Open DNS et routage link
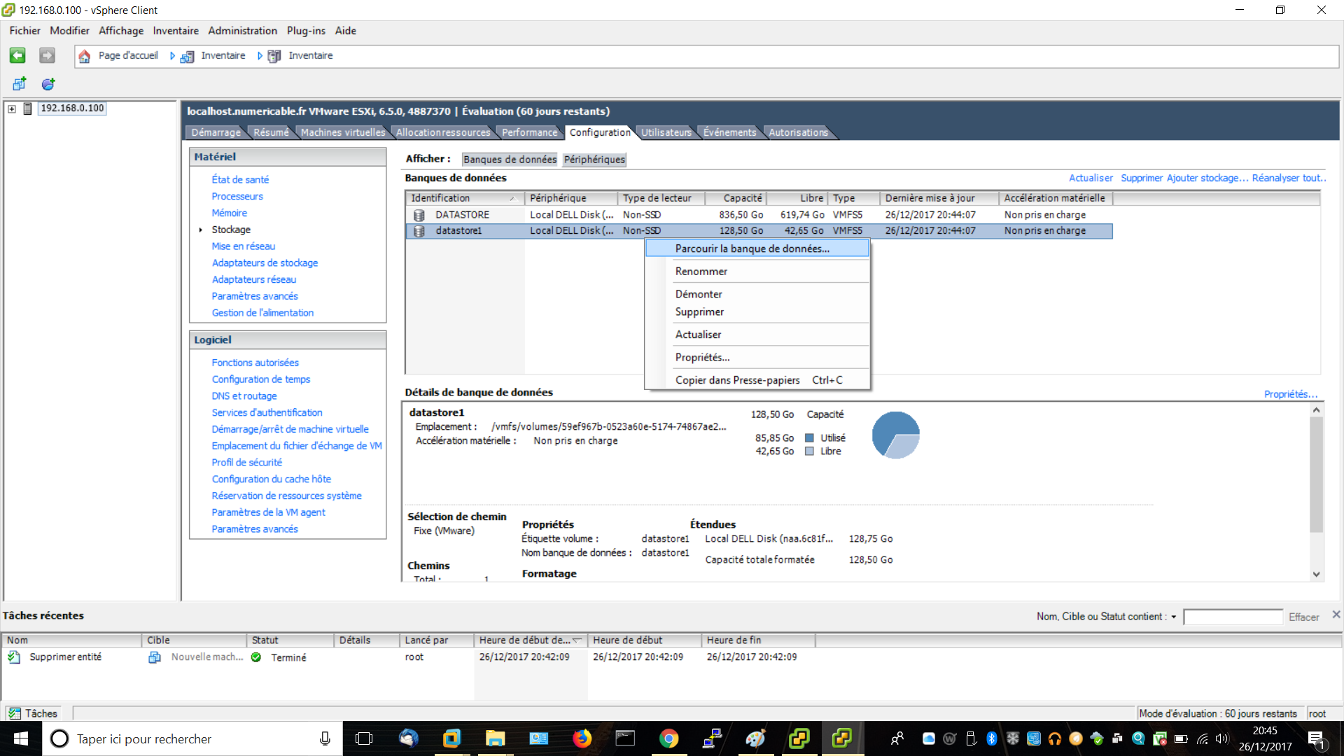Screen dimensions: 1344x756 244,396
